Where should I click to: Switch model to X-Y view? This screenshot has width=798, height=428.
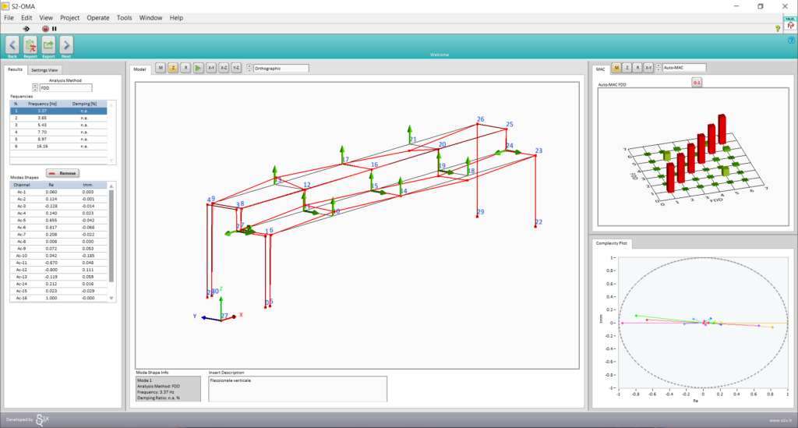point(210,68)
